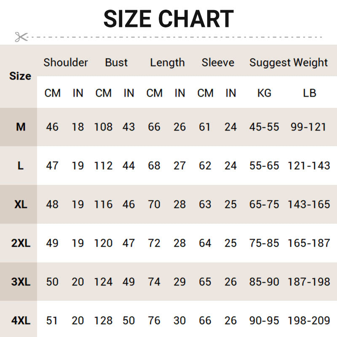Choose the 2XL size row label
The width and height of the screenshot is (337, 337).
(21, 243)
